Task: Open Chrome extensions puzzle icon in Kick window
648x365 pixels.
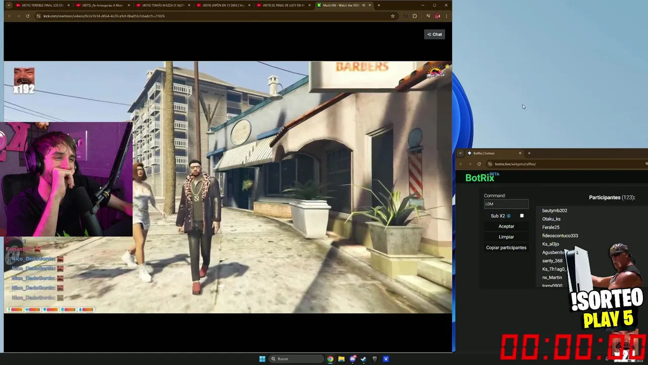Action: [415, 16]
